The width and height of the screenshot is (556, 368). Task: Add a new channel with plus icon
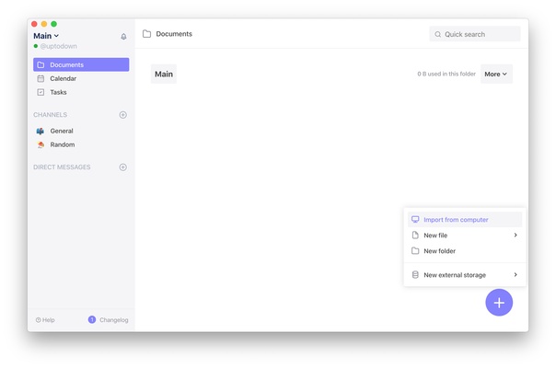click(x=123, y=115)
